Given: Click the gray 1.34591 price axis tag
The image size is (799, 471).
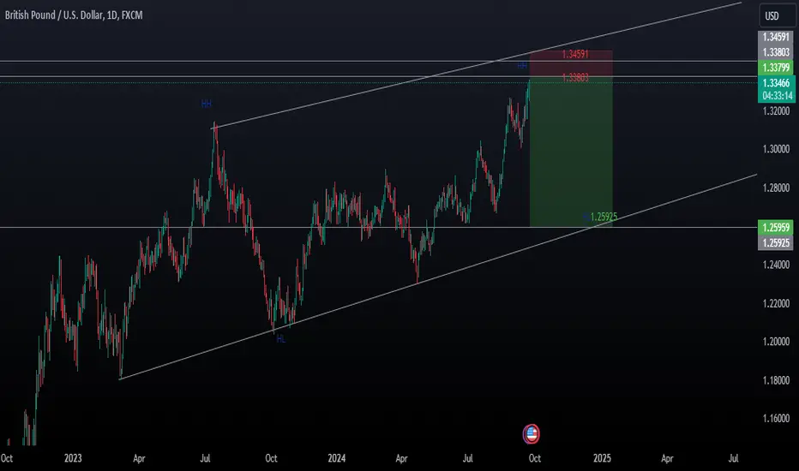Looking at the screenshot, I should [776, 37].
